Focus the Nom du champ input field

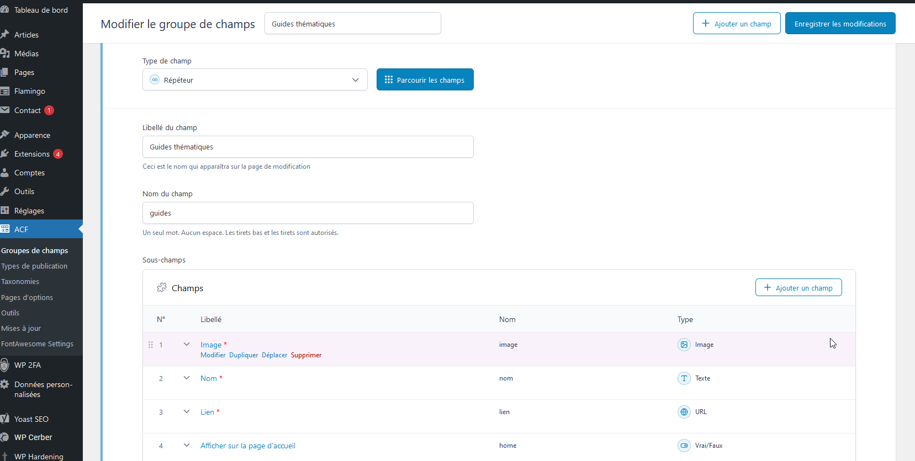308,213
